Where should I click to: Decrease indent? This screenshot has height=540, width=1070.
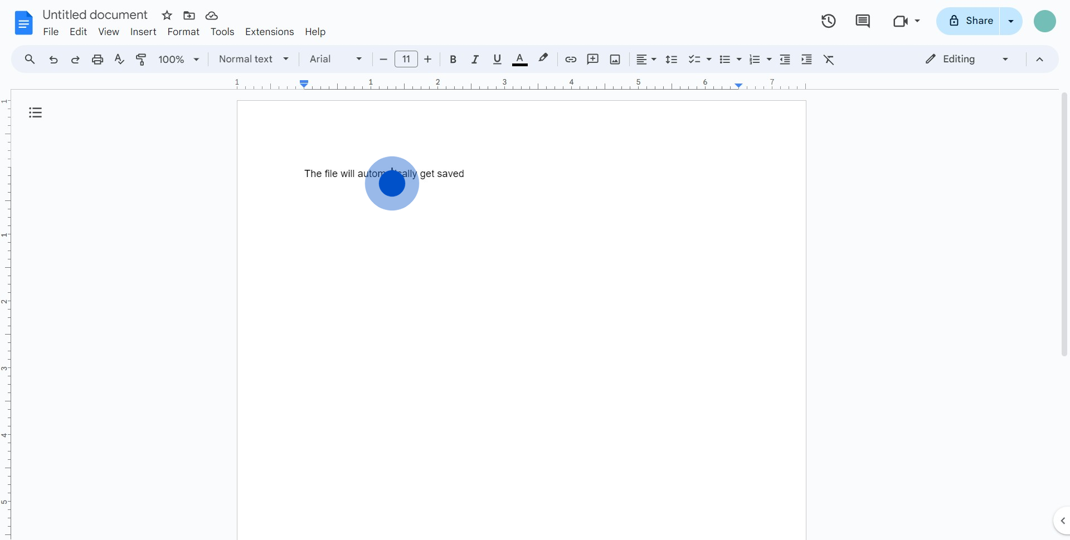[785, 60]
